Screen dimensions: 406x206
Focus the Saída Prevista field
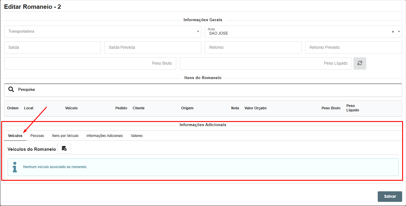(x=153, y=47)
